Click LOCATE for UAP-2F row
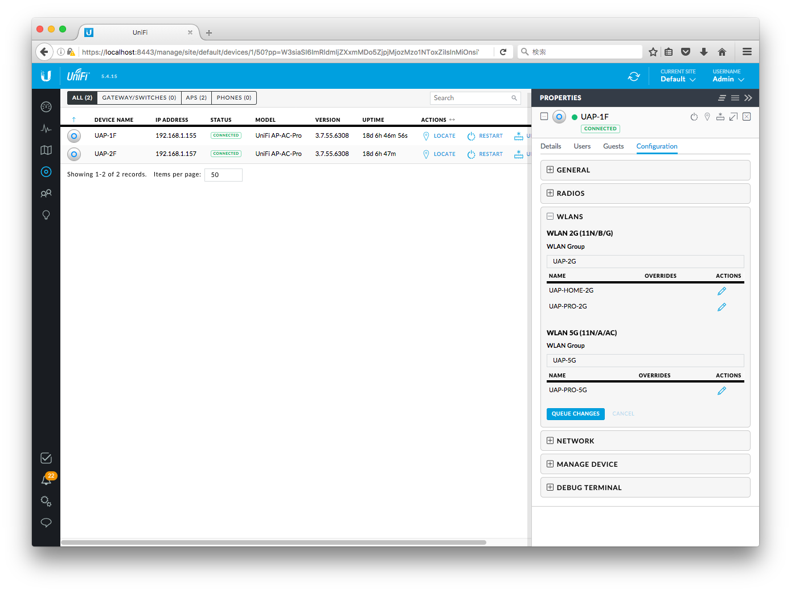The image size is (791, 592). 439,154
